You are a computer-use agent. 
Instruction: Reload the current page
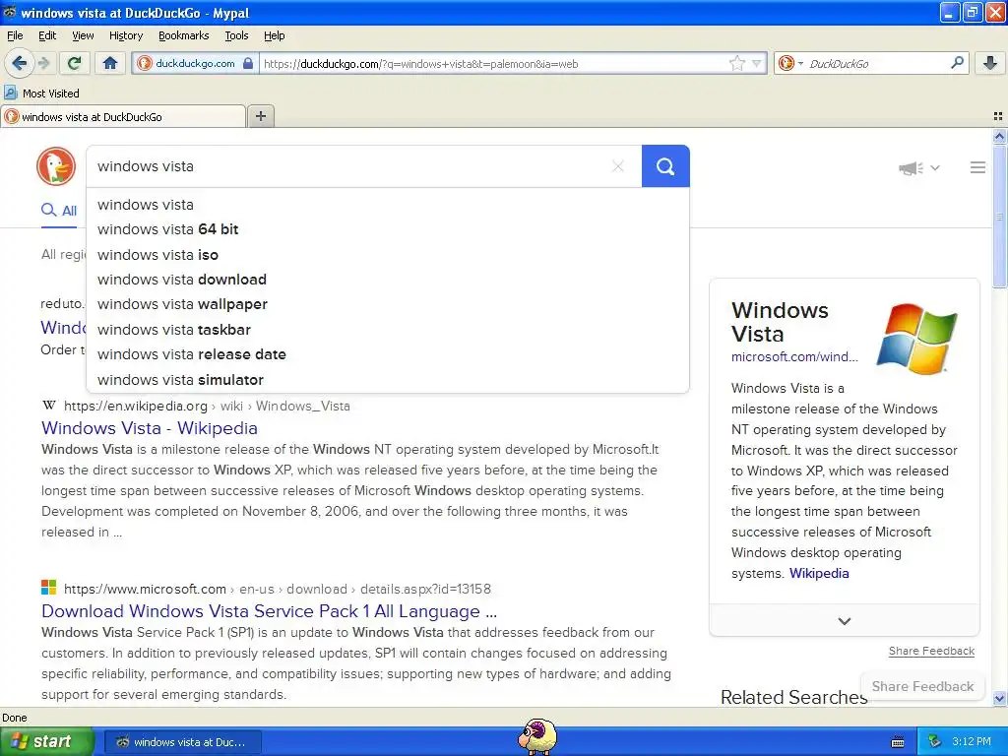pyautogui.click(x=75, y=63)
